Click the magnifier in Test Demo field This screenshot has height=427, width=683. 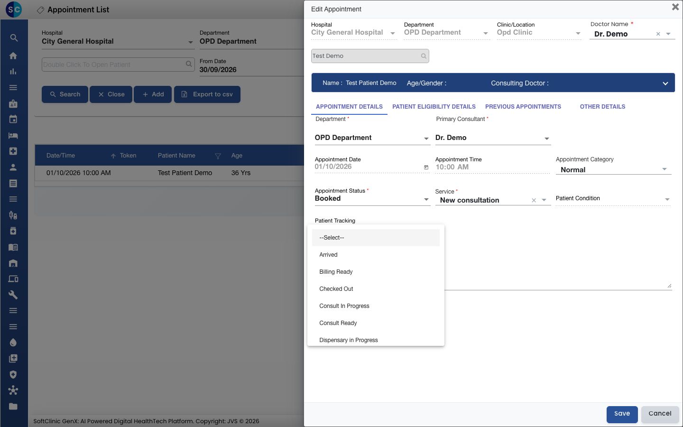click(424, 56)
